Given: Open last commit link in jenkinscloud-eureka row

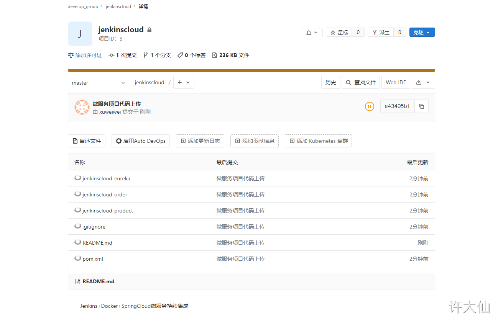Looking at the screenshot, I should point(240,178).
